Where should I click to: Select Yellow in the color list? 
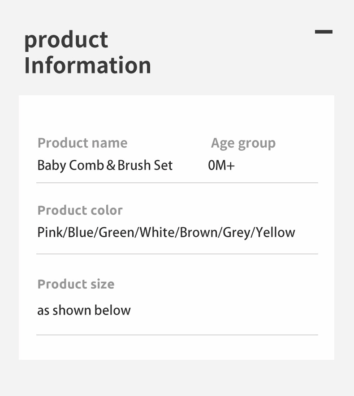tap(276, 233)
